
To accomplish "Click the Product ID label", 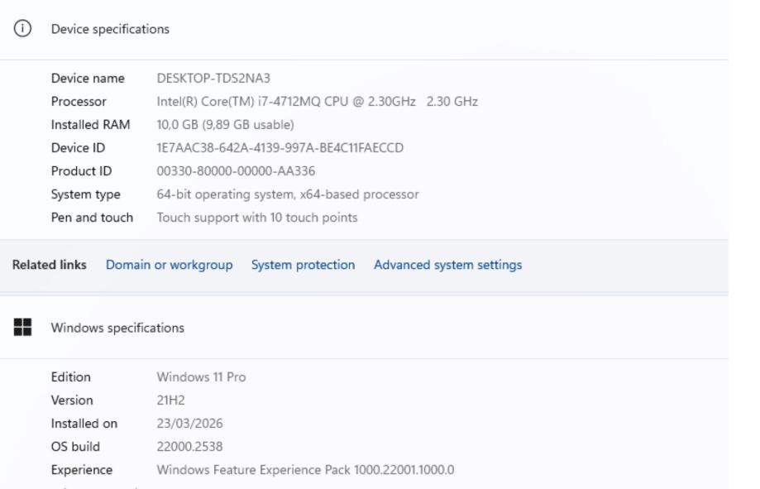I will point(81,171).
